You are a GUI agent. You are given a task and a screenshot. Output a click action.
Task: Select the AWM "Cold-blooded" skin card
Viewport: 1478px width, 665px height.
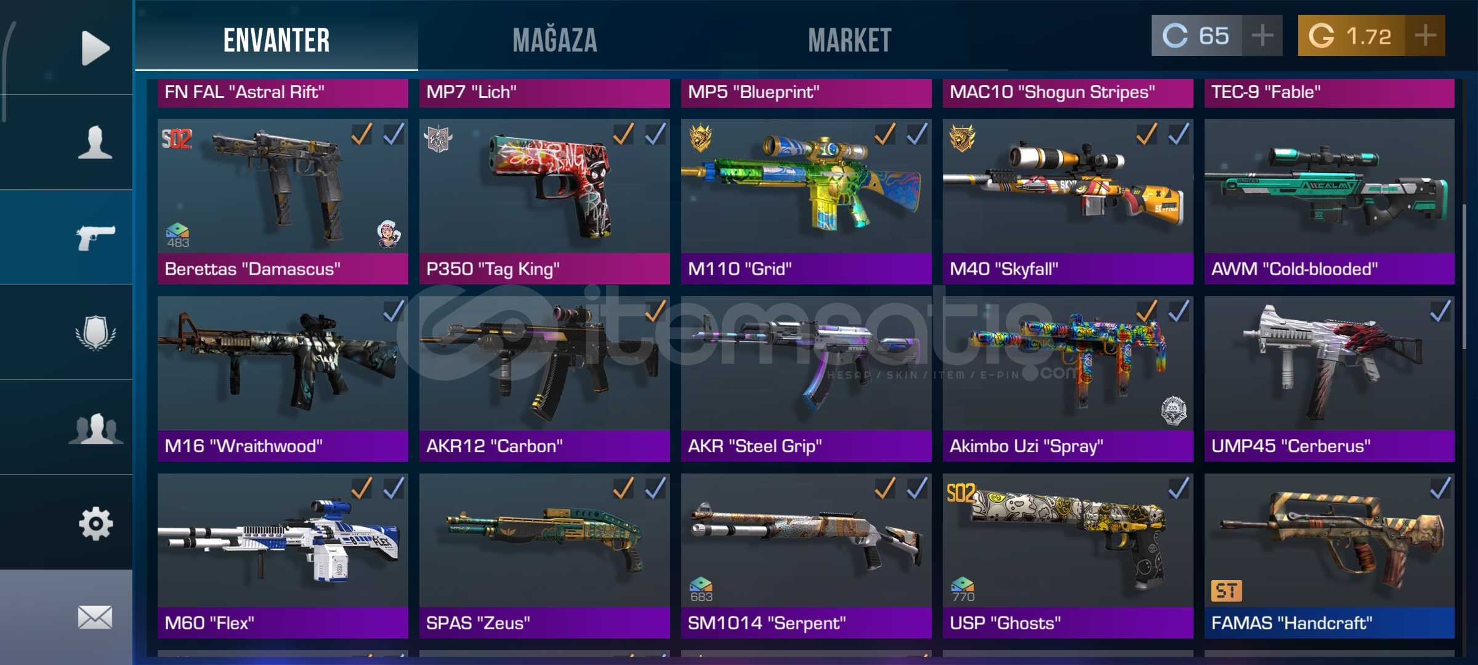1329,201
